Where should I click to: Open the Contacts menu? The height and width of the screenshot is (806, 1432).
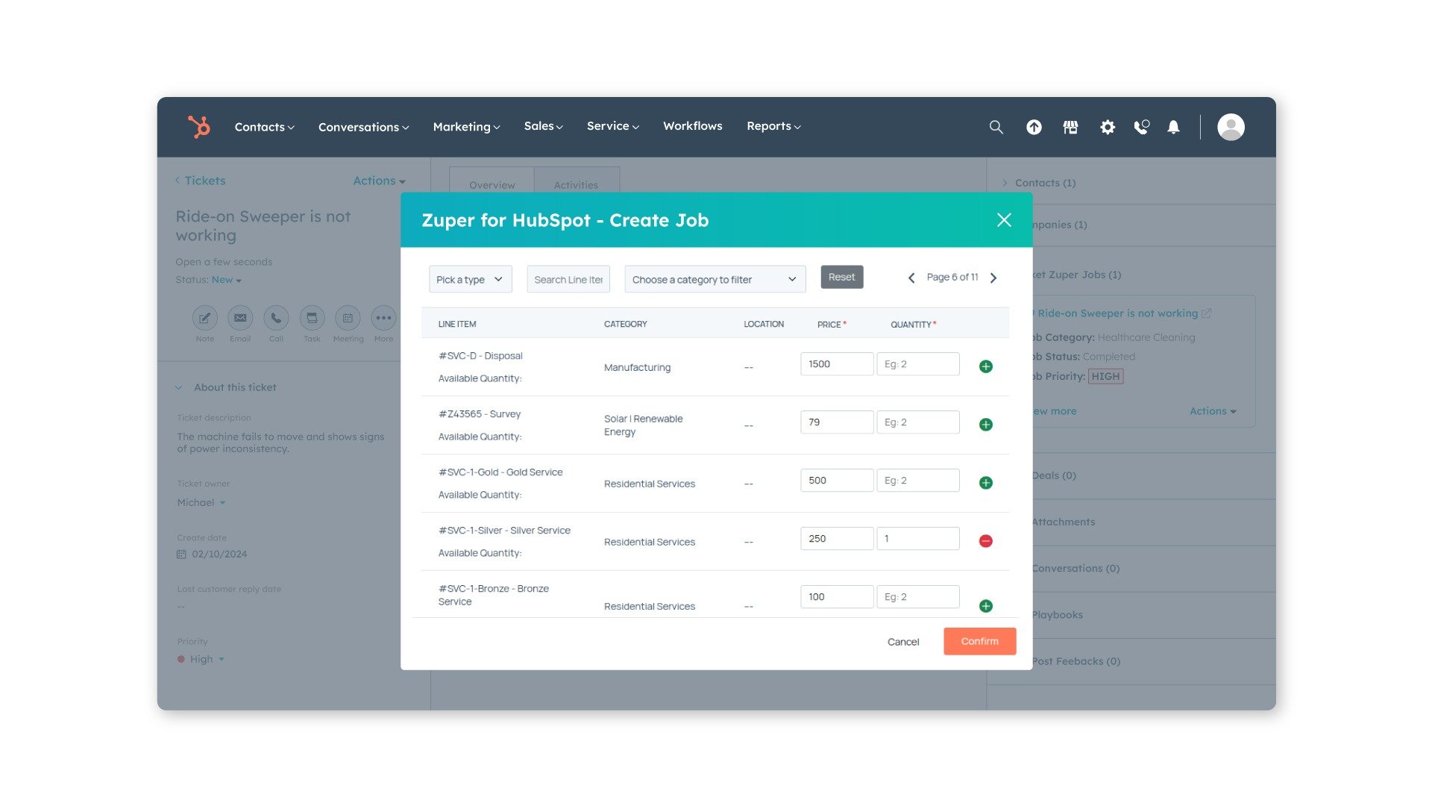pos(264,127)
